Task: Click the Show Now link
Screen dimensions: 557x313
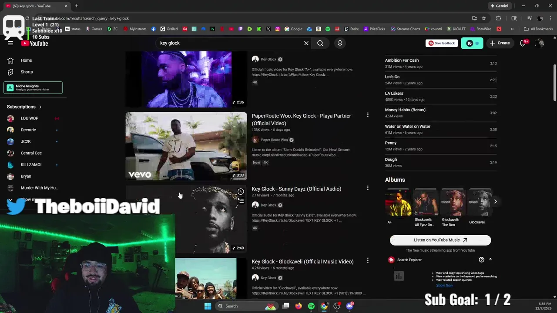Action: pyautogui.click(x=444, y=285)
